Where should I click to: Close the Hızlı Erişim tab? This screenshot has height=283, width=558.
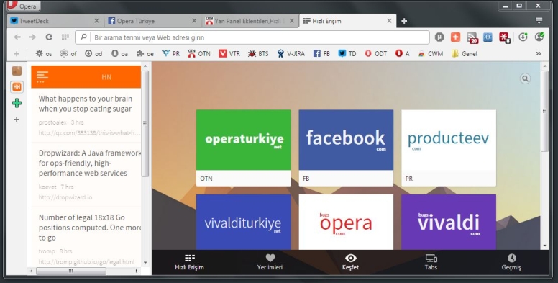click(389, 21)
